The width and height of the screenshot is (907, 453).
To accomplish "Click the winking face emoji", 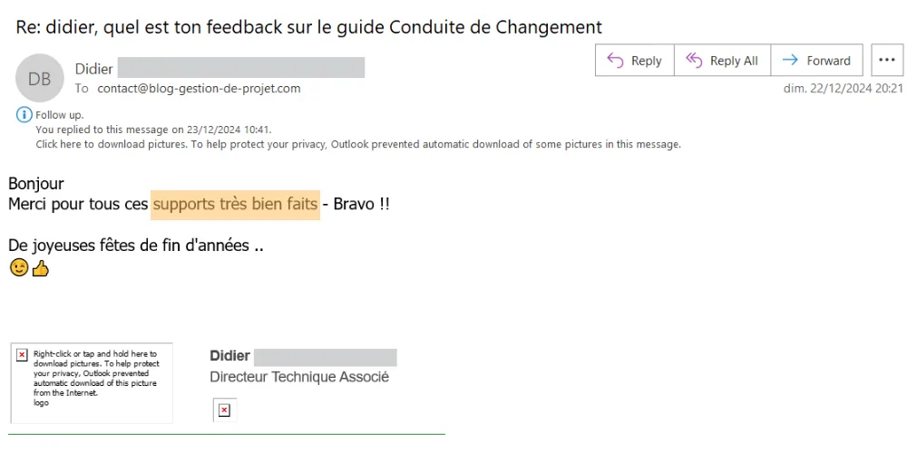I will coord(18,268).
